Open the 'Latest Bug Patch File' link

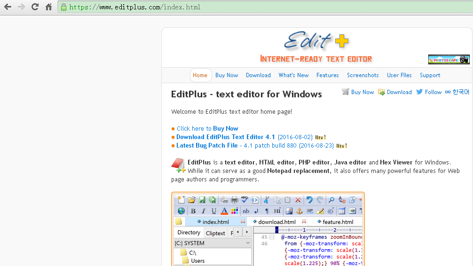[207, 145]
